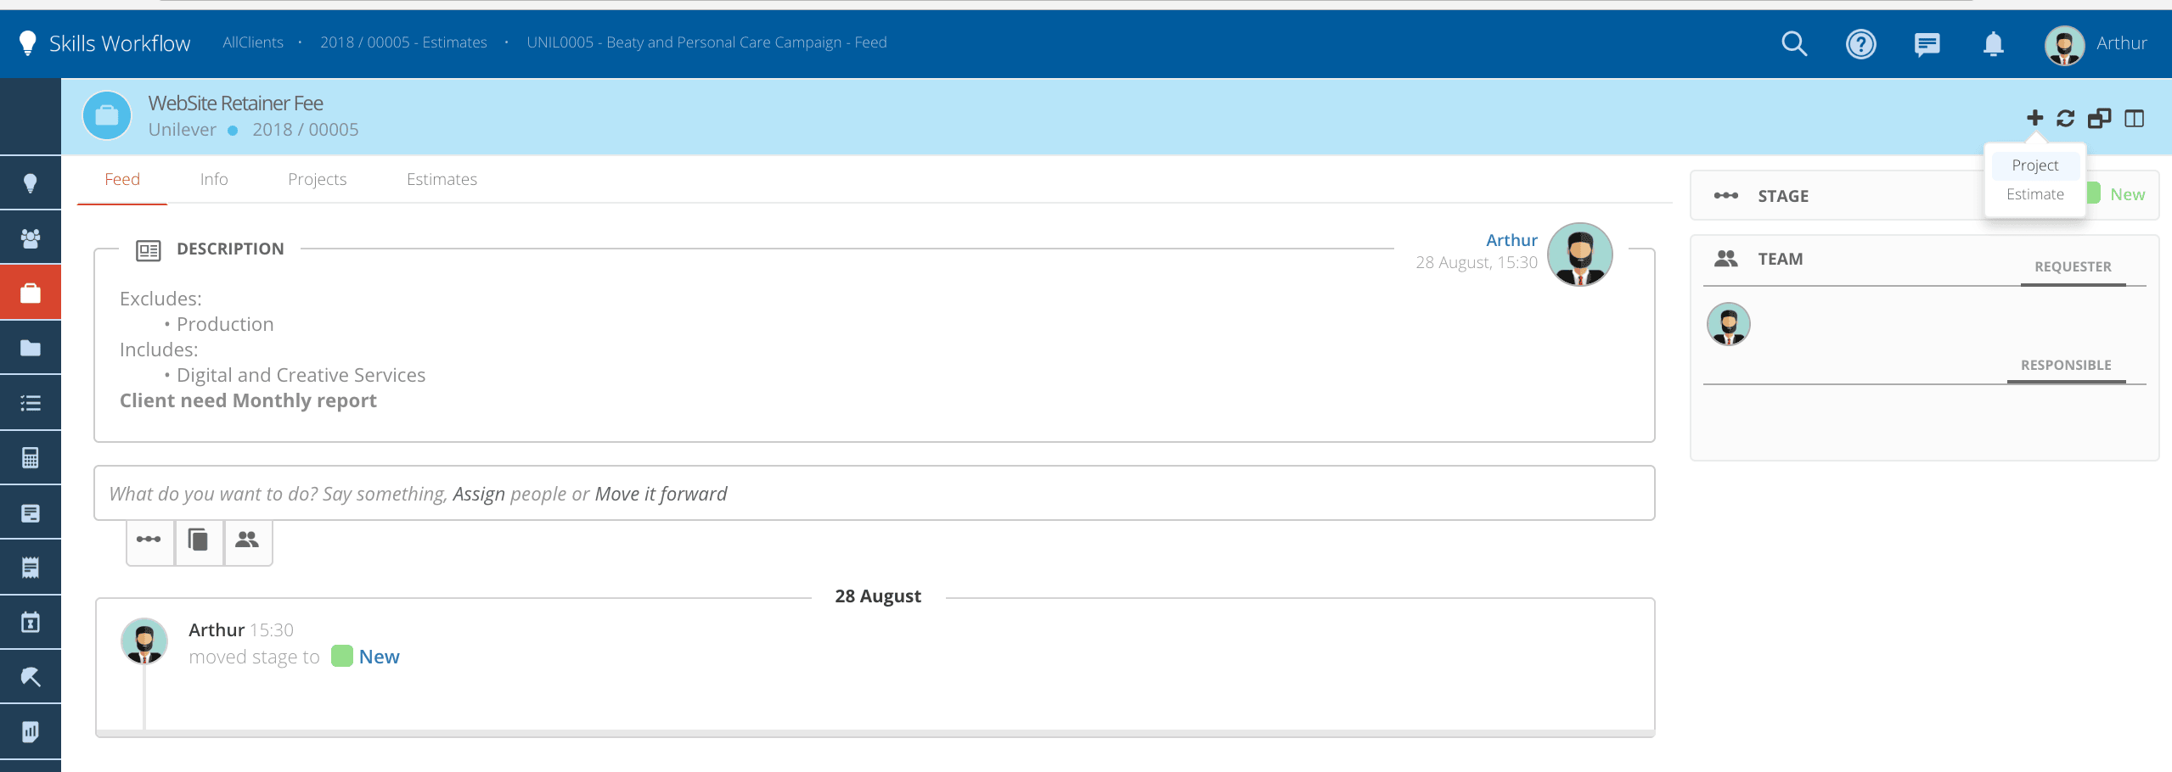Click the stage dots button below comment box
Viewport: 2172px width, 772px height.
149,540
